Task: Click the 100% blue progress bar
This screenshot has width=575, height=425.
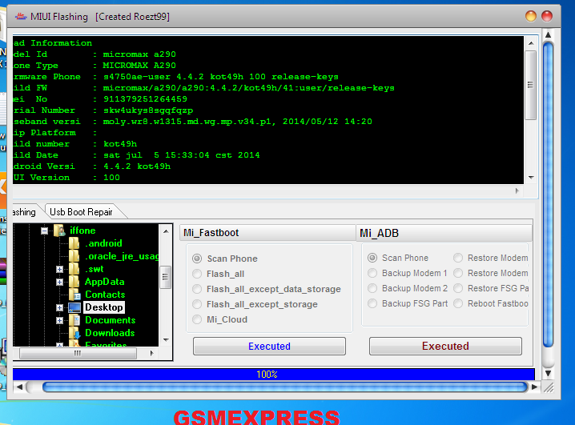Action: pyautogui.click(x=274, y=375)
